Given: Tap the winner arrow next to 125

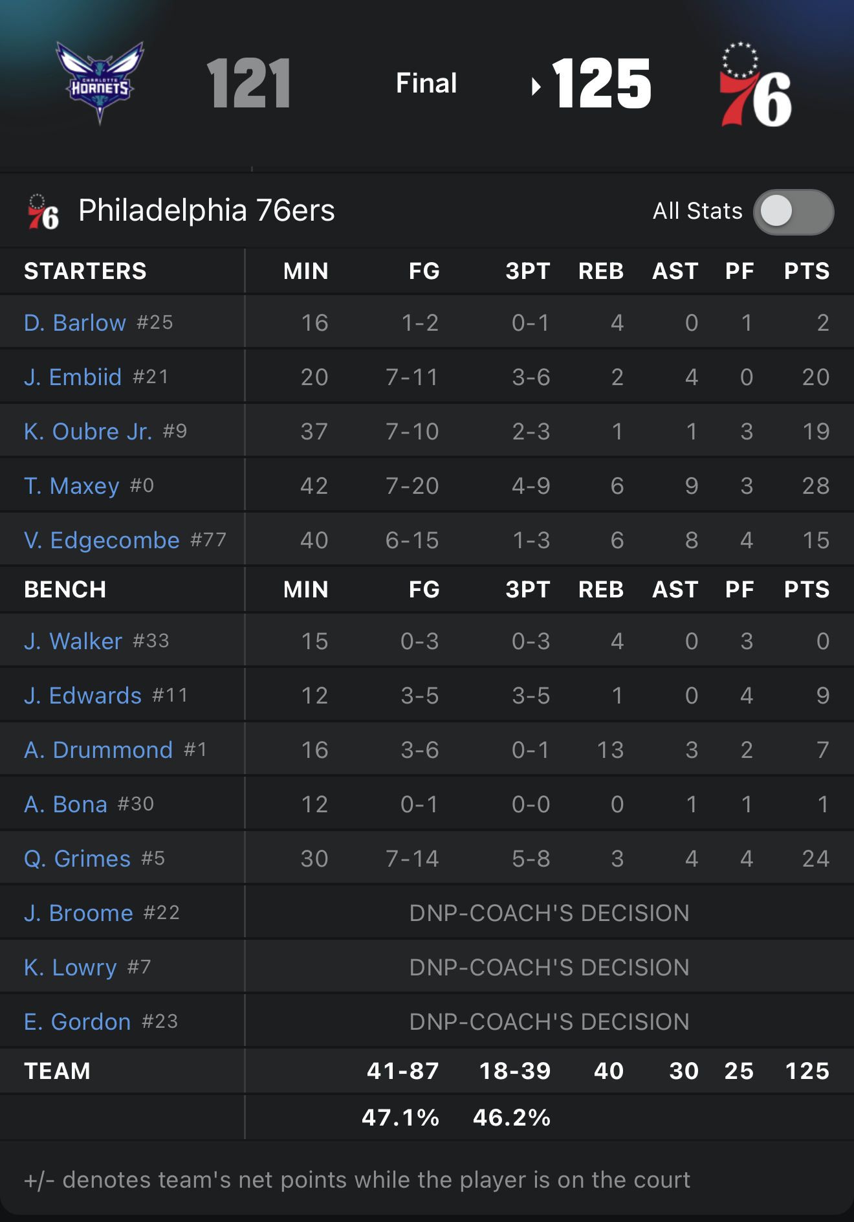Looking at the screenshot, I should 536,86.
